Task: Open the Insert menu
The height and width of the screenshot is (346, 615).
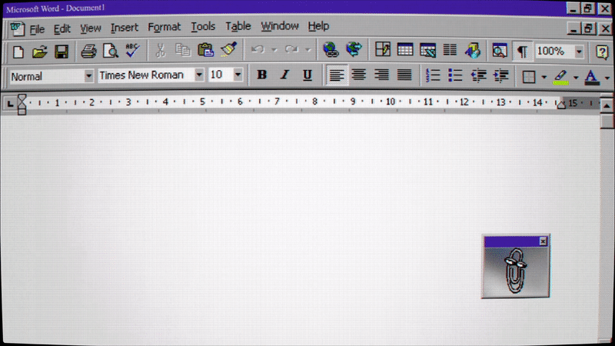Action: coord(125,28)
